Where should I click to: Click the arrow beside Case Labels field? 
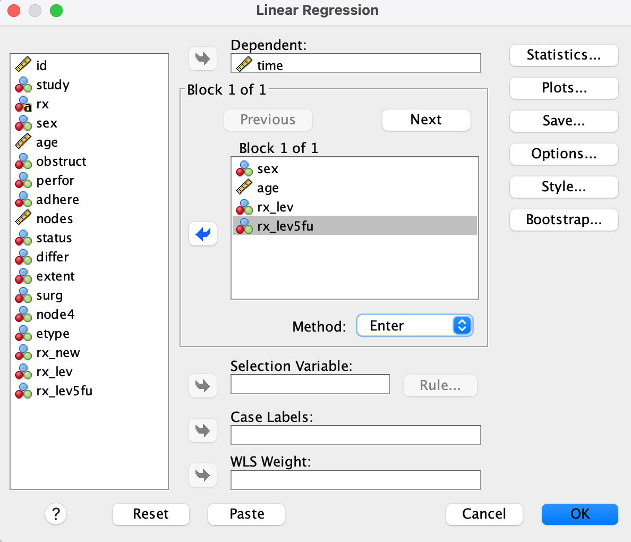coord(203,430)
